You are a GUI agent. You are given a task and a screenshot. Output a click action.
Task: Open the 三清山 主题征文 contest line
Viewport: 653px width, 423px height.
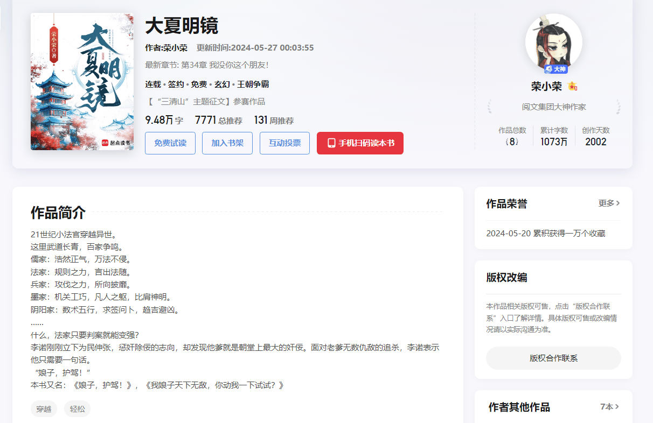[205, 101]
